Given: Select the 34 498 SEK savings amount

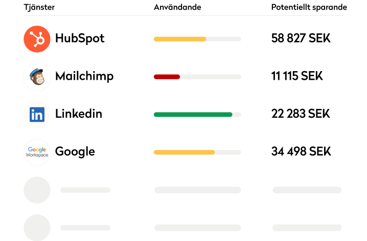Looking at the screenshot, I should pos(301,151).
